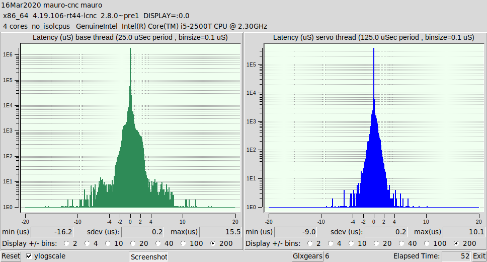Screen dimensions: 487x262
Task: Click the Intel Core i5-2500T CPU text
Action: tap(194, 26)
